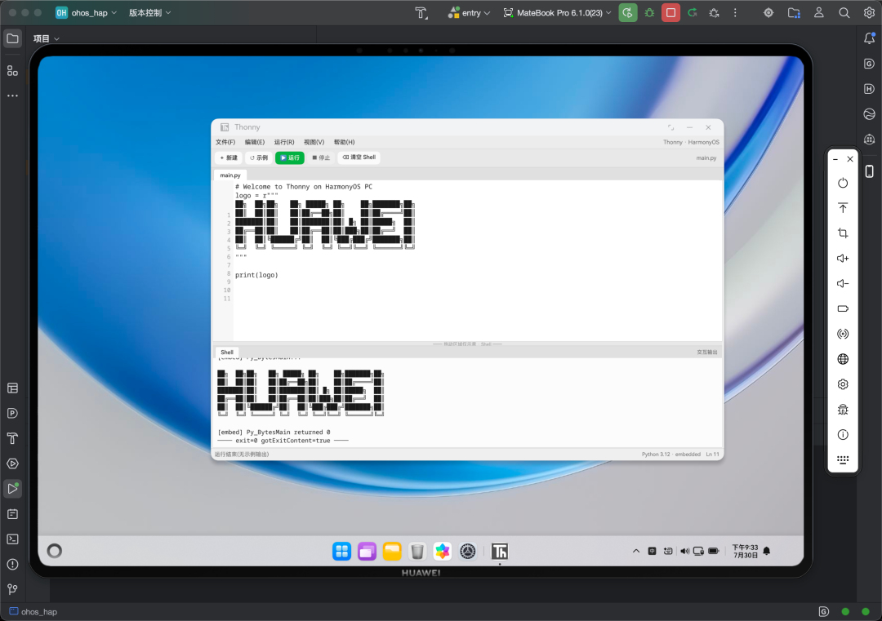Image resolution: width=882 pixels, height=621 pixels.
Task: Open the Problems exclamation icon in left sidebar
Action: (x=12, y=564)
